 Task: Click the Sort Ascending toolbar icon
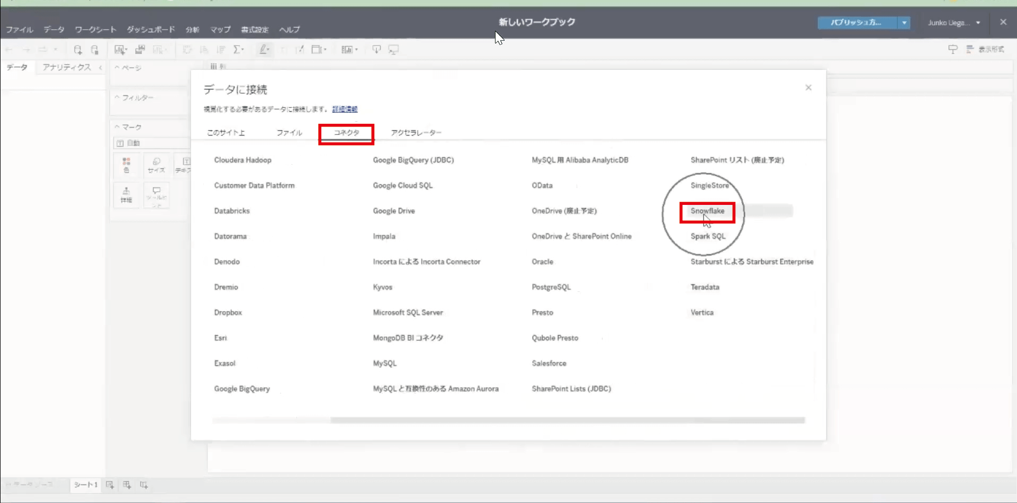click(x=204, y=50)
